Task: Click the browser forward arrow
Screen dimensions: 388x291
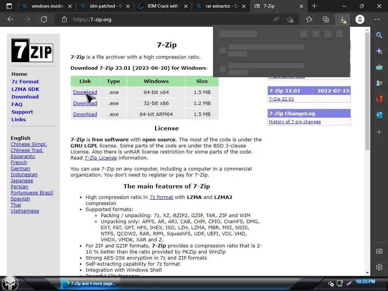Action: 27,19
